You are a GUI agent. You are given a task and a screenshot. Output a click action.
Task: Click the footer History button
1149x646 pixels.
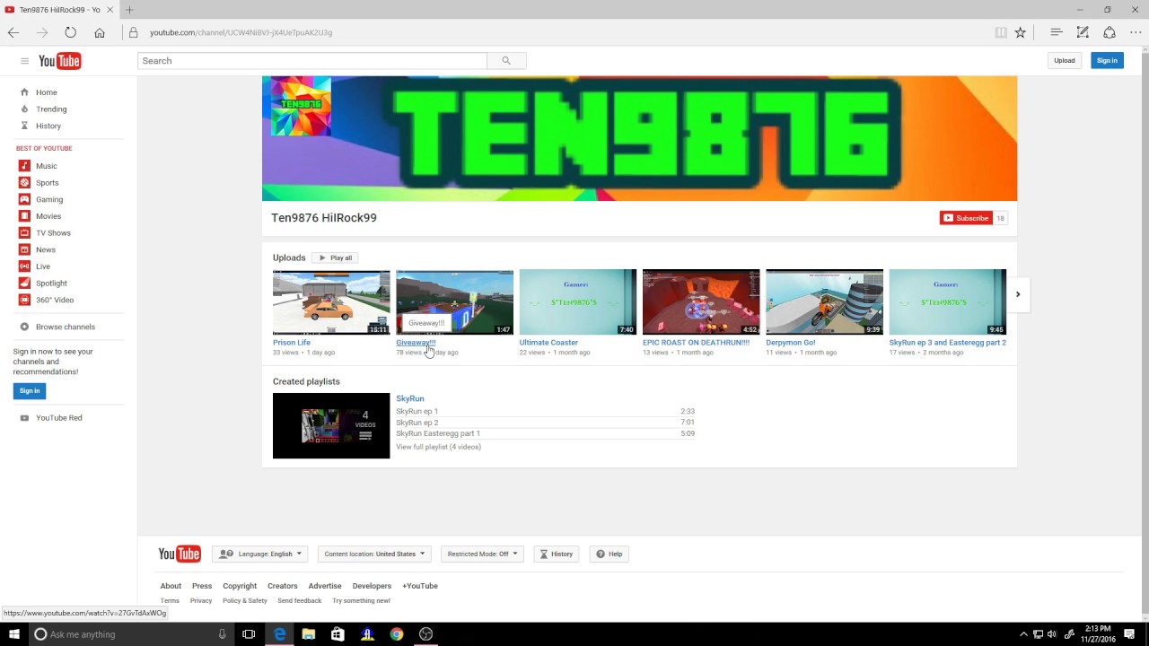click(557, 554)
